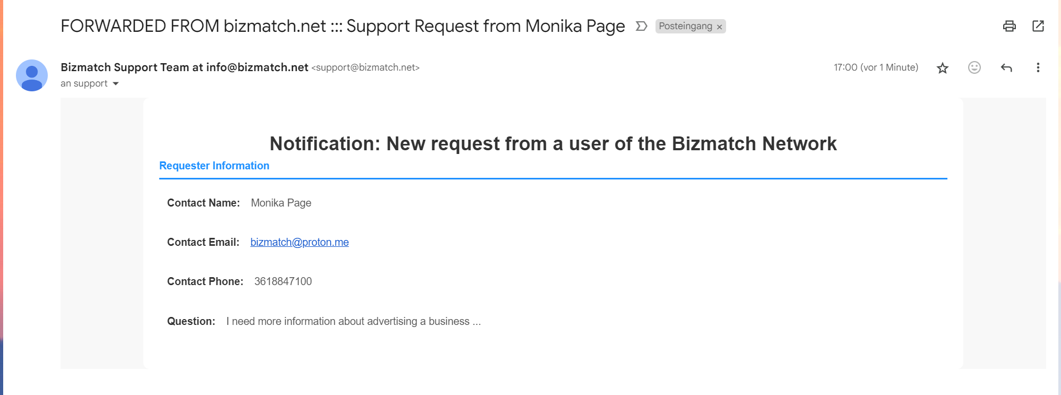The height and width of the screenshot is (395, 1061).
Task: Click the Posteingang label chip
Action: tap(685, 26)
